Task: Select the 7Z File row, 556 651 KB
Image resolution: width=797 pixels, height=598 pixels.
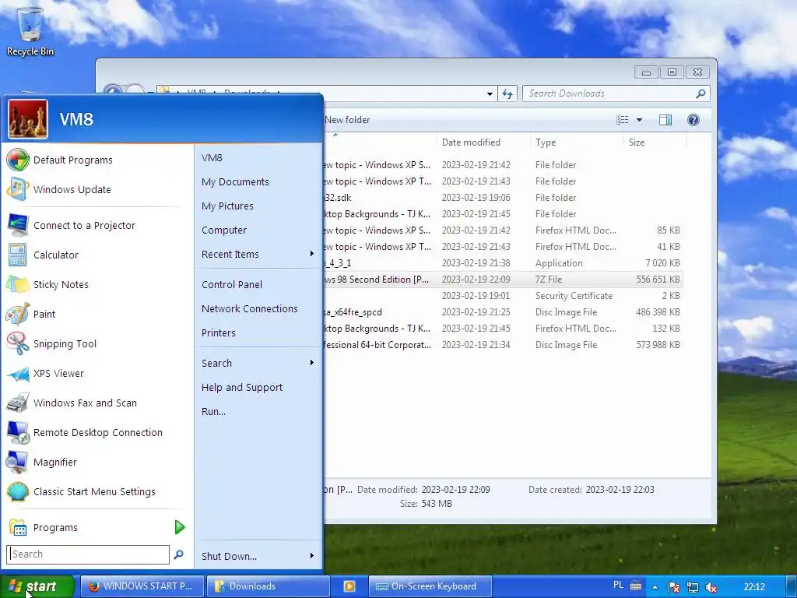Action: pos(504,280)
